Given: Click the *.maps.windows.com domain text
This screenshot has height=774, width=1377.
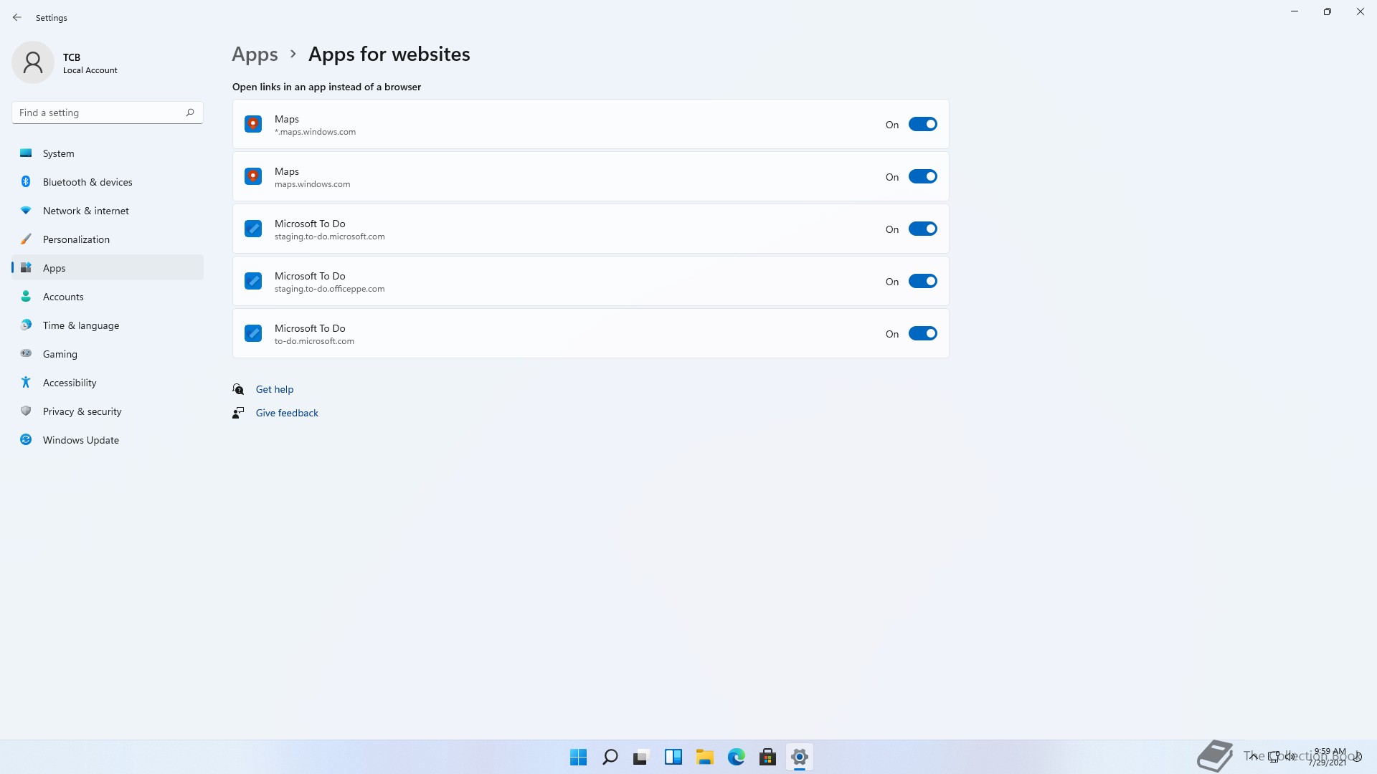Looking at the screenshot, I should tap(315, 132).
